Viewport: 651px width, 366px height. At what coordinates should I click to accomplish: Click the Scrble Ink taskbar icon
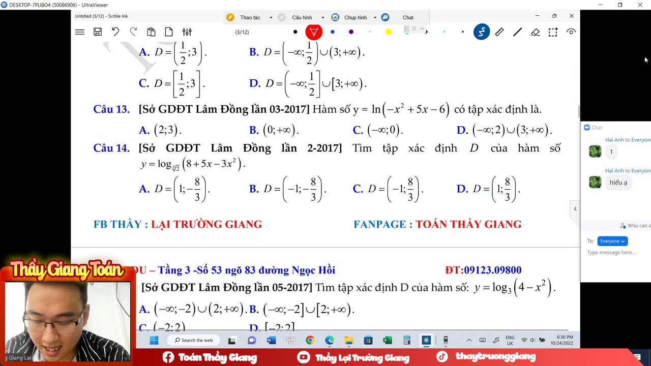pyautogui.click(x=426, y=340)
